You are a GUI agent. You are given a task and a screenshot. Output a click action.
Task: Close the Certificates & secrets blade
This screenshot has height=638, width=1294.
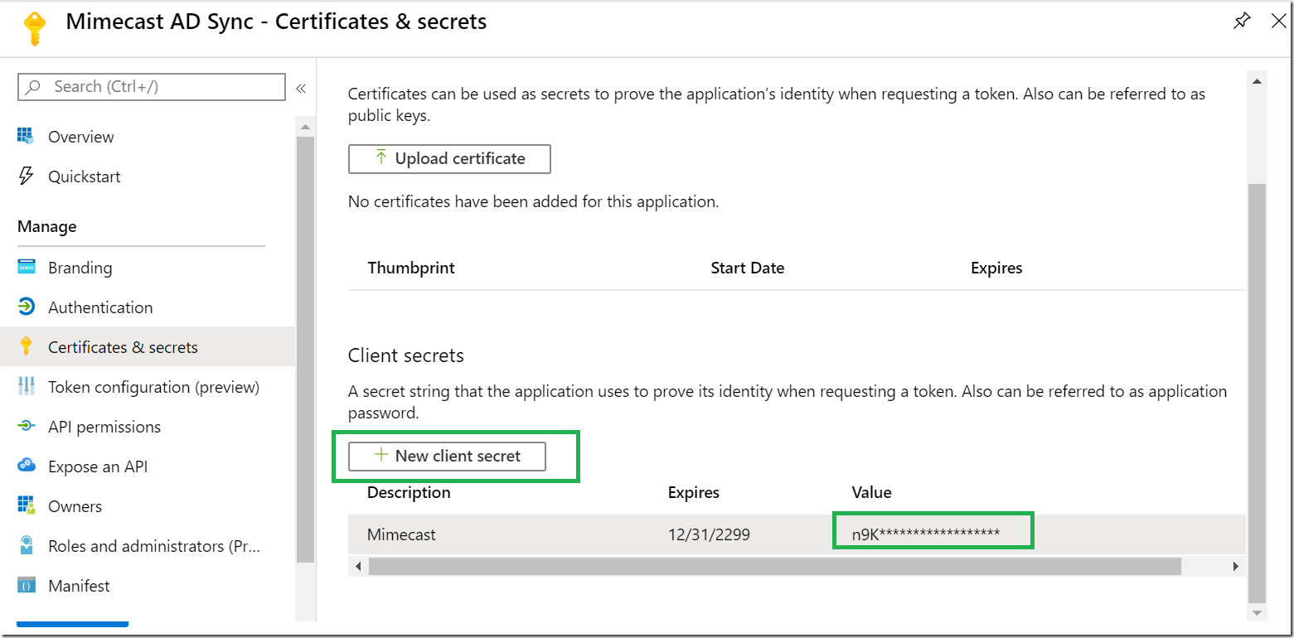click(x=1278, y=22)
